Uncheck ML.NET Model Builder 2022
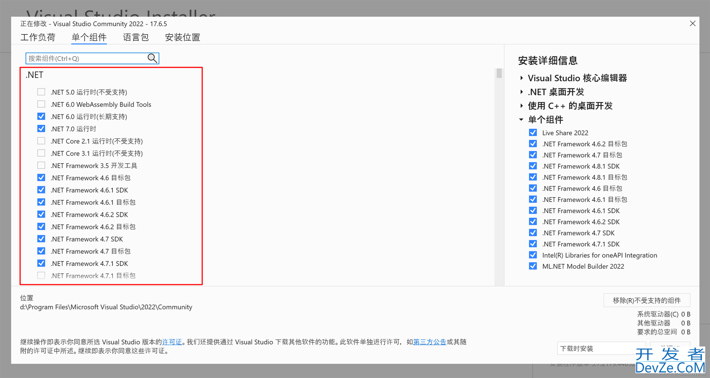710x378 pixels. click(533, 266)
